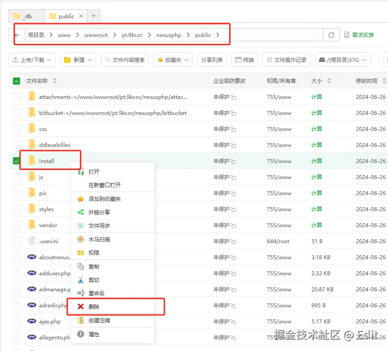Navigate to nexusphp in breadcrumb
388x351 pixels.
pos(169,35)
